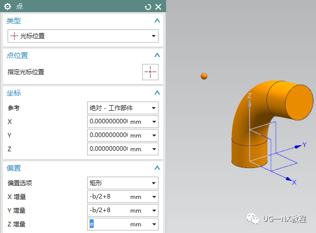Click the 类型 section title
The width and height of the screenshot is (316, 233).
click(14, 21)
